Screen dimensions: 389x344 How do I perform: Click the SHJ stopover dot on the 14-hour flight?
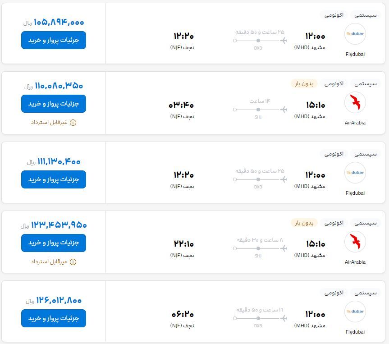258,110
